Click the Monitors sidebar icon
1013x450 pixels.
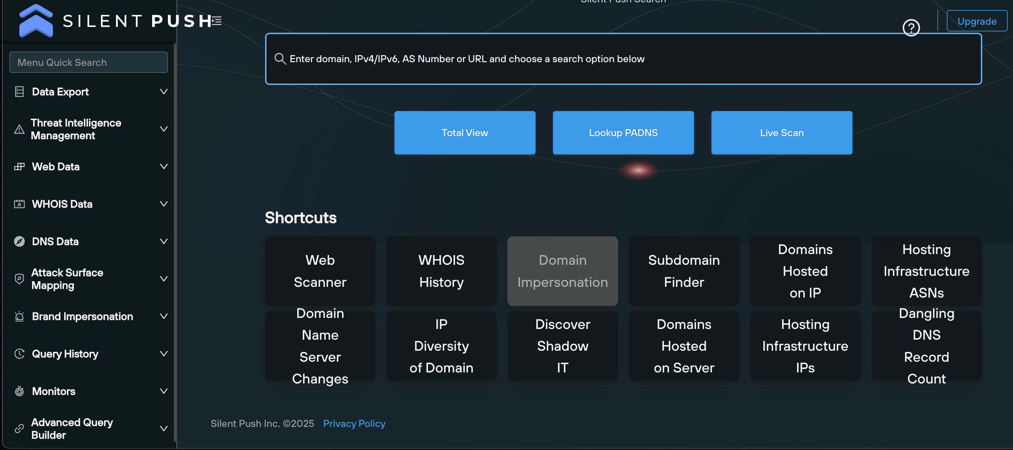point(19,391)
